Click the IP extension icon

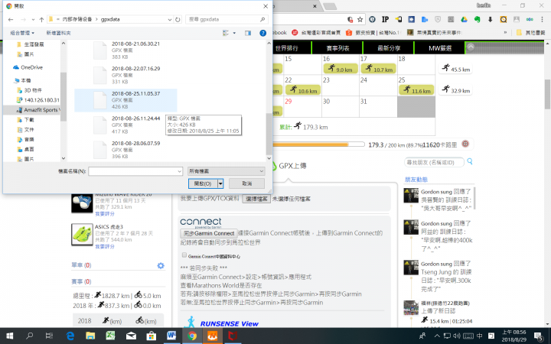[x=385, y=20]
